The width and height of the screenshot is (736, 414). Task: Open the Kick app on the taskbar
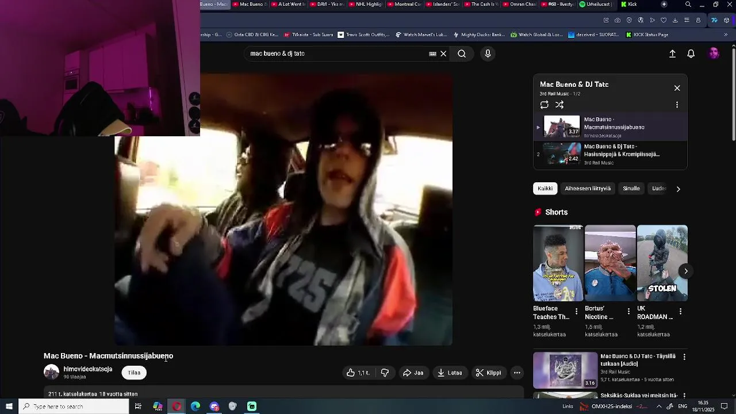pyautogui.click(x=252, y=407)
